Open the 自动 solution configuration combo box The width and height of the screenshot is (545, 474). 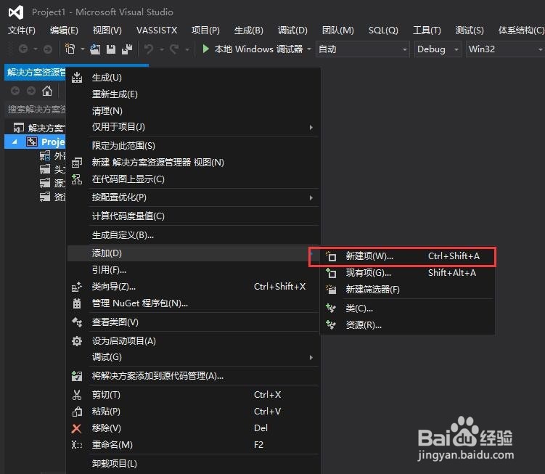click(x=363, y=49)
